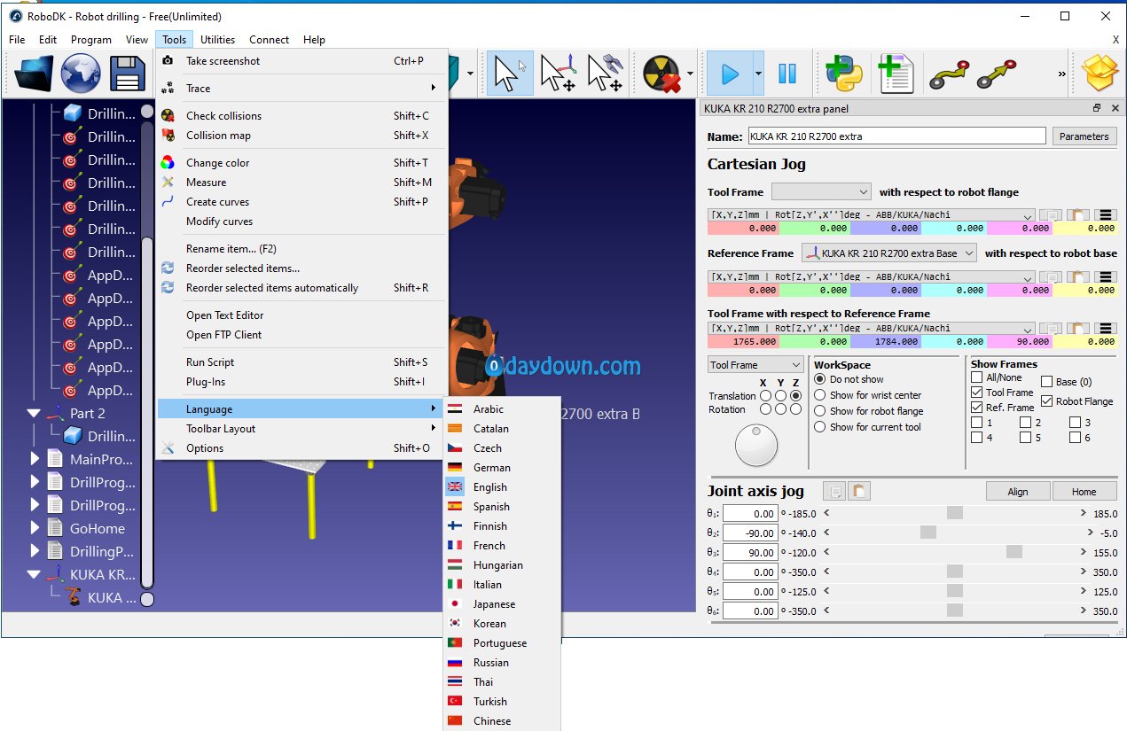Undock the KUKA robot panel
The width and height of the screenshot is (1127, 731).
click(1097, 108)
